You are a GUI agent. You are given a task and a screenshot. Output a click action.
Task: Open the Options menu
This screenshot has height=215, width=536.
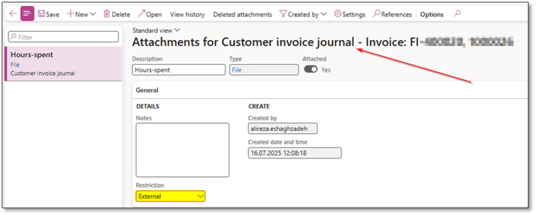pyautogui.click(x=432, y=14)
